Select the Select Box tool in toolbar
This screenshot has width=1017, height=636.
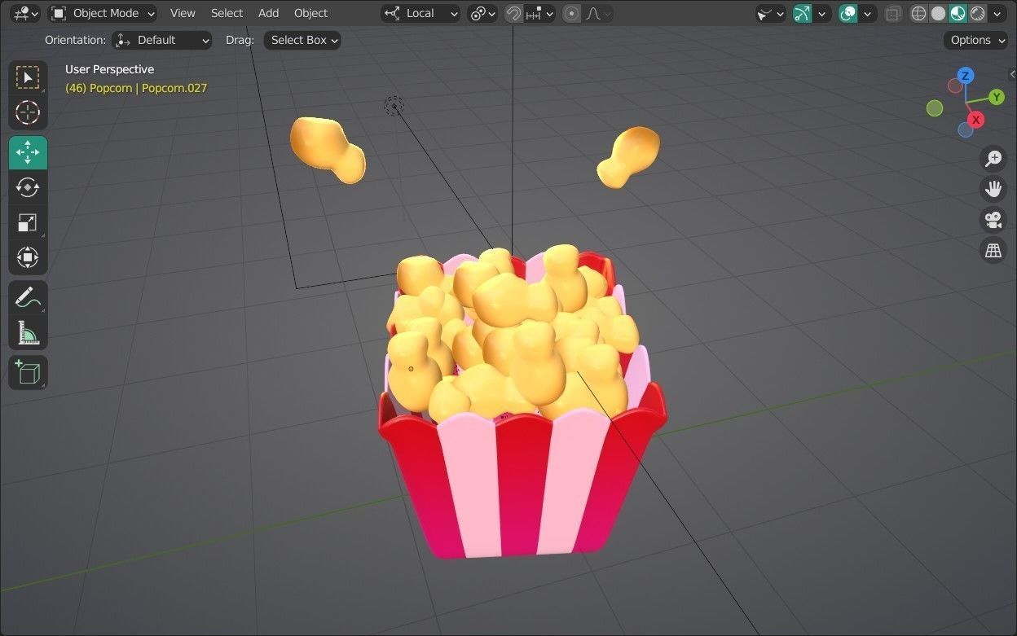click(28, 77)
